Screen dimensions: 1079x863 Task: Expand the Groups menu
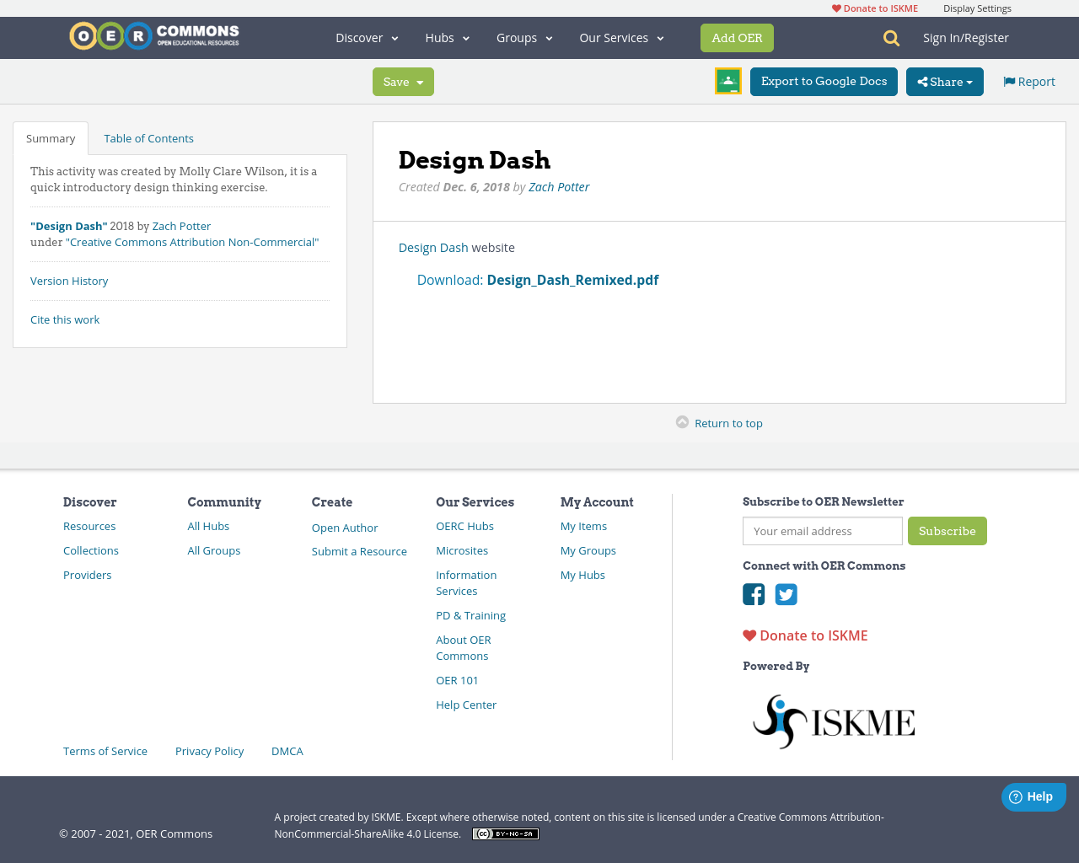point(524,38)
